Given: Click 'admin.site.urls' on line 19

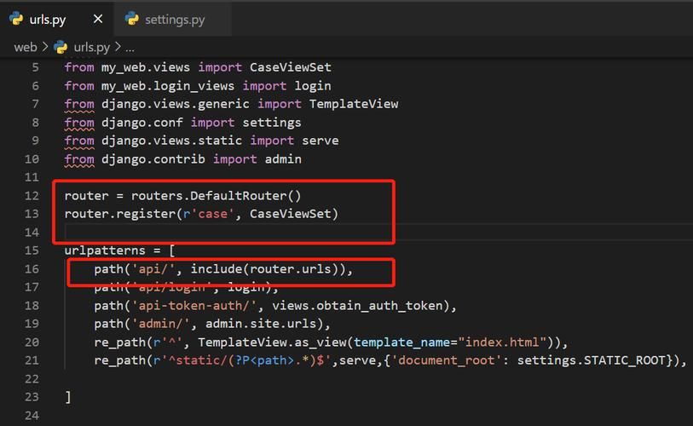Looking at the screenshot, I should [261, 324].
